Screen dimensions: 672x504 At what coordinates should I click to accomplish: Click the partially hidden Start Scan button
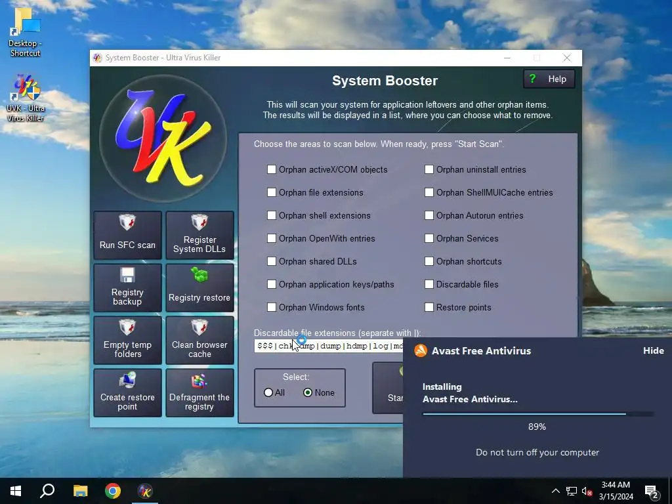(388, 387)
